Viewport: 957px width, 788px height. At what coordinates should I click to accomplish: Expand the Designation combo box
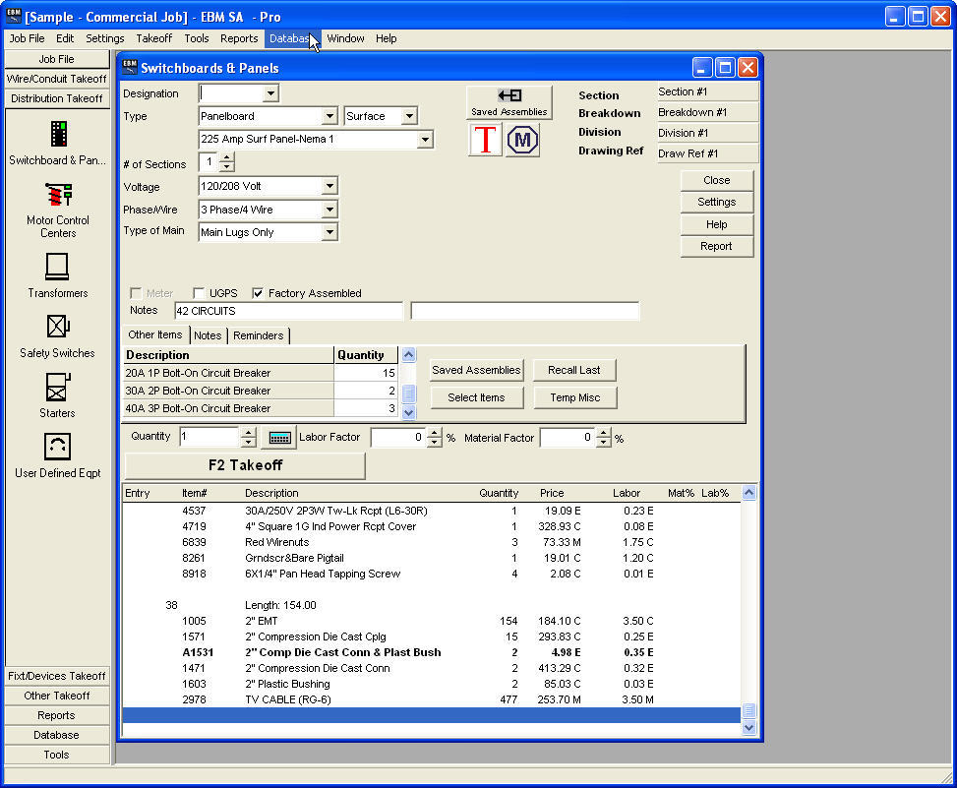point(270,93)
